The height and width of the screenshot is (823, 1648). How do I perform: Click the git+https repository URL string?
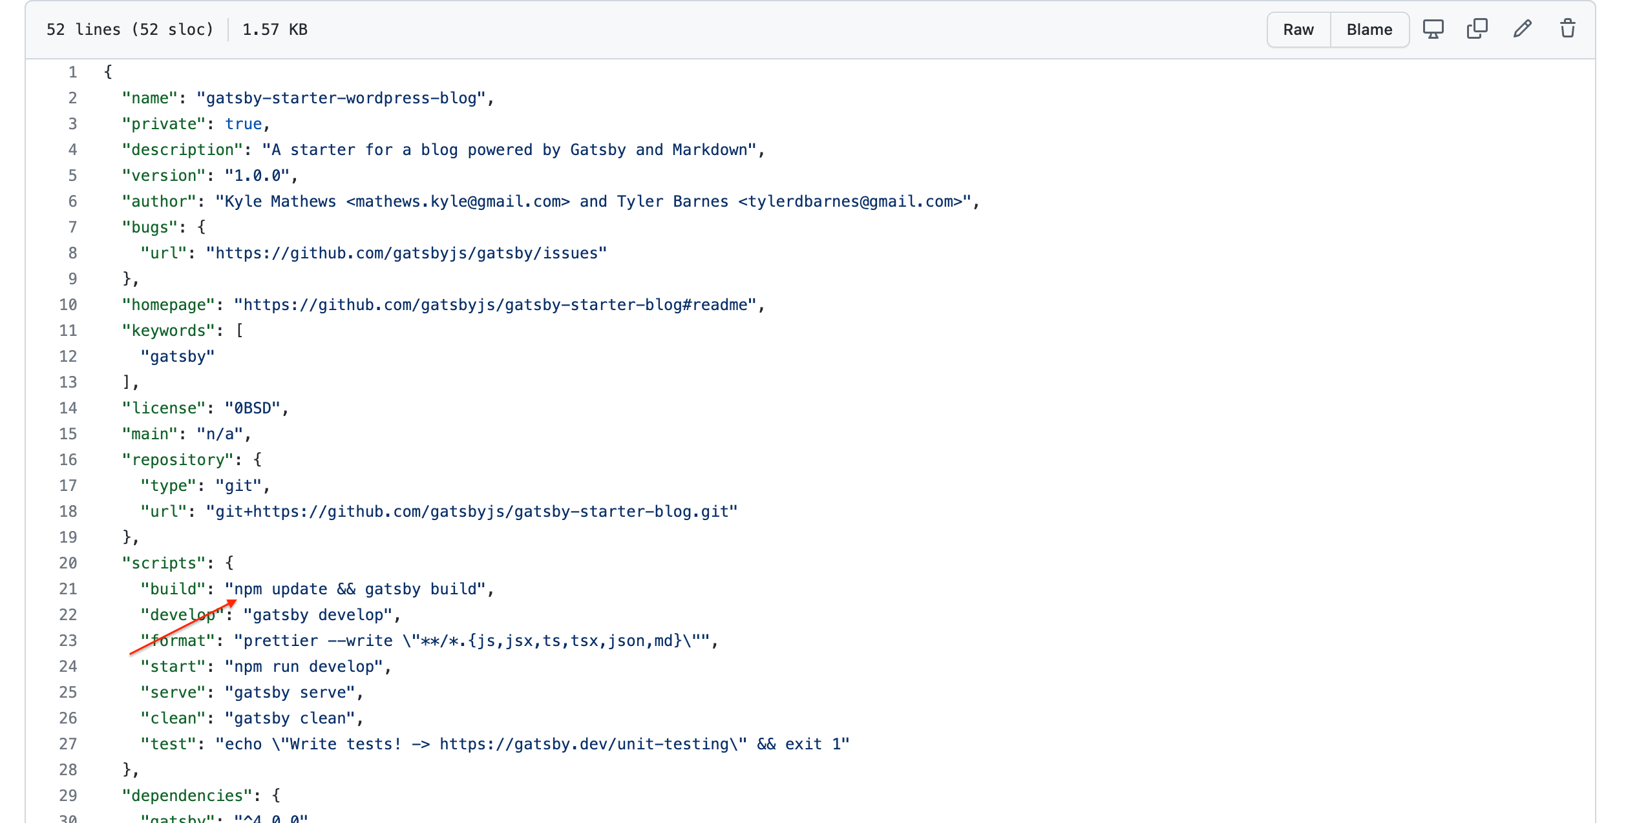tap(472, 512)
